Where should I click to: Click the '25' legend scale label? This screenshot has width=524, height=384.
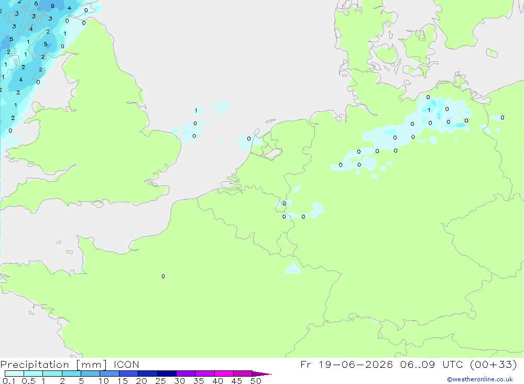point(160,381)
